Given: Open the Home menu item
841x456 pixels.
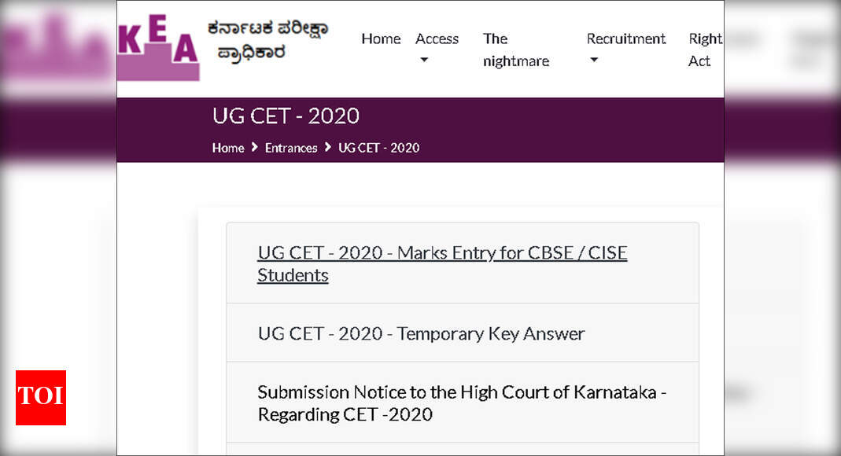Looking at the screenshot, I should coord(381,39).
